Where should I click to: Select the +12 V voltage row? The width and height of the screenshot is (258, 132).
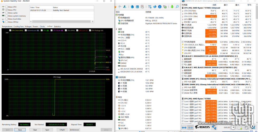point(148,111)
